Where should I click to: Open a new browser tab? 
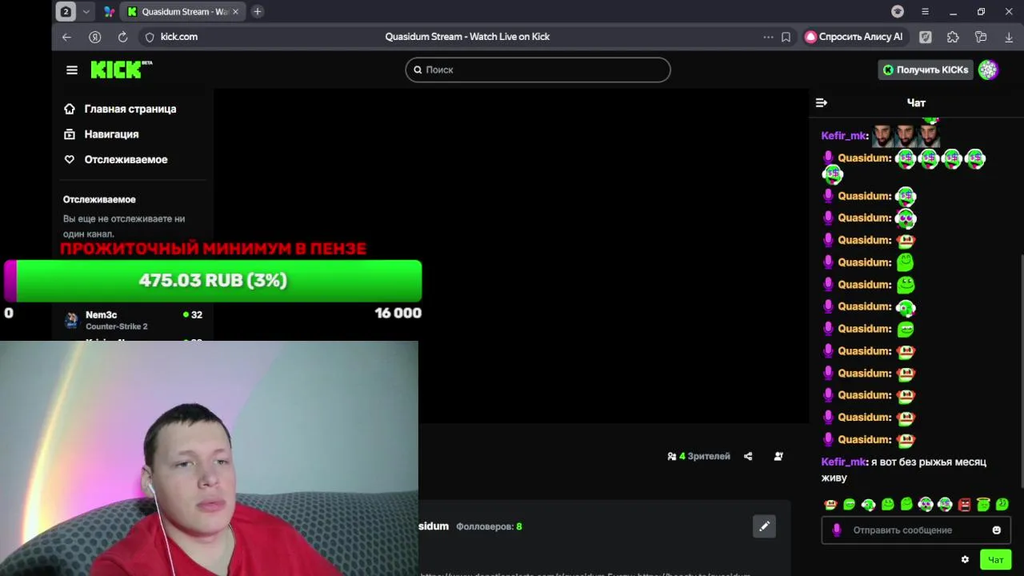click(258, 11)
